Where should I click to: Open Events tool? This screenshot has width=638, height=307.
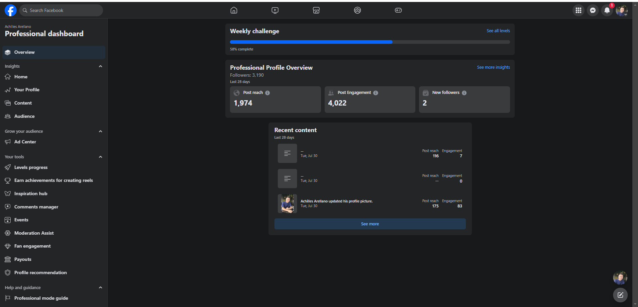pos(54,220)
